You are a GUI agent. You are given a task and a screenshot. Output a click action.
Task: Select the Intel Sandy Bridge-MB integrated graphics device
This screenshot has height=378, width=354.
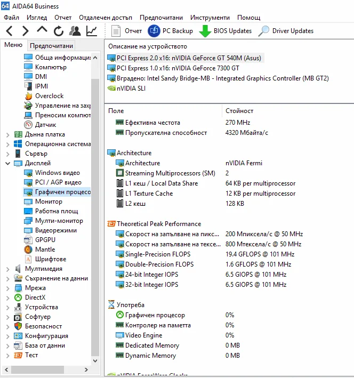pyautogui.click(x=218, y=78)
